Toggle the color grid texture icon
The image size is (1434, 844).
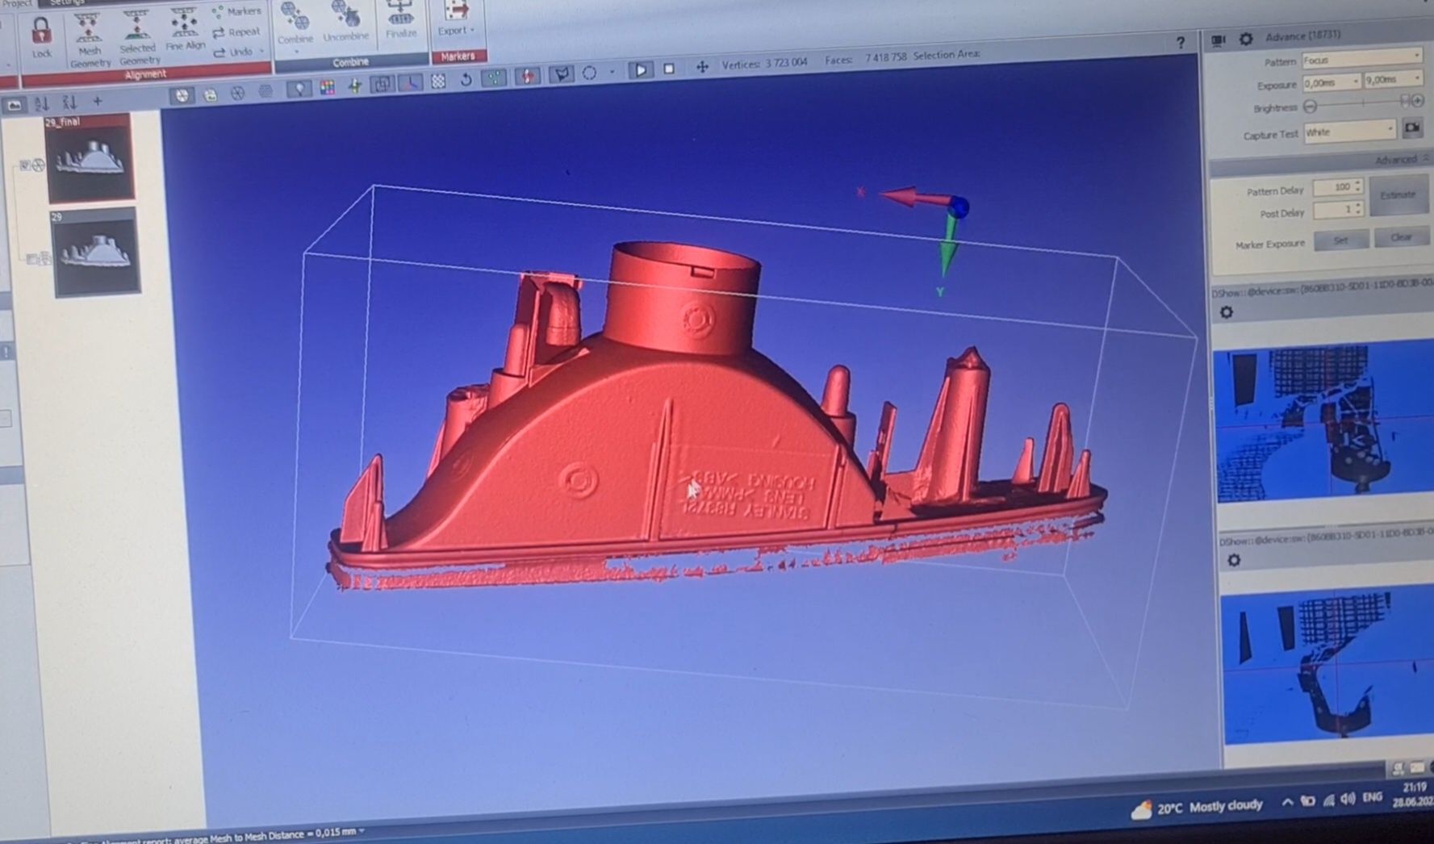tap(327, 87)
